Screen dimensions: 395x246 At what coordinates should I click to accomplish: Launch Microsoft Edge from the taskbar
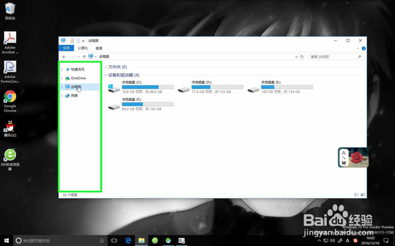tap(128, 240)
